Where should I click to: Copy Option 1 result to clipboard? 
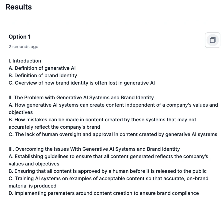212,40
